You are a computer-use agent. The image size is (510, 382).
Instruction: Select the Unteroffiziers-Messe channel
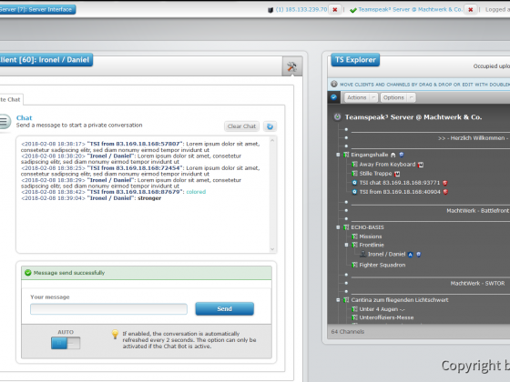[x=386, y=317]
